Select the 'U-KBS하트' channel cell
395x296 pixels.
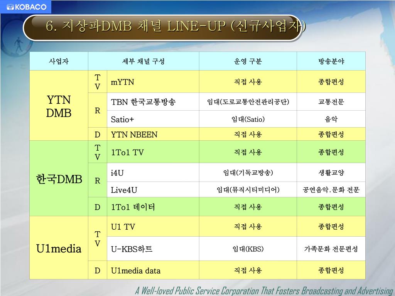tap(153, 249)
